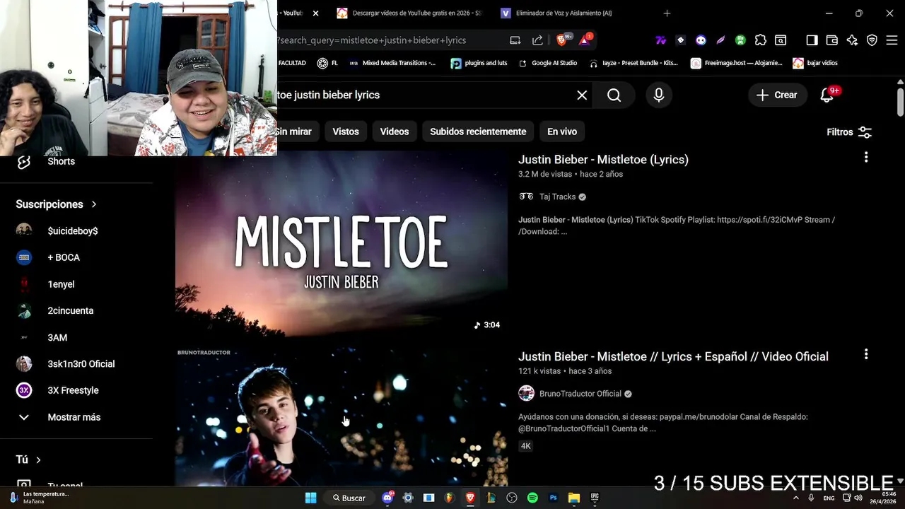Image resolution: width=905 pixels, height=509 pixels.
Task: Visit Taj Tracks channel
Action: pyautogui.click(x=557, y=197)
